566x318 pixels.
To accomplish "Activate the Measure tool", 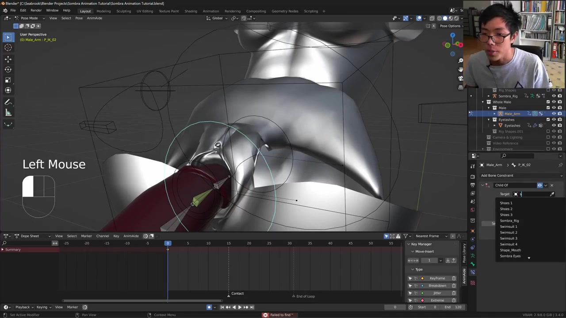I will [x=8, y=113].
